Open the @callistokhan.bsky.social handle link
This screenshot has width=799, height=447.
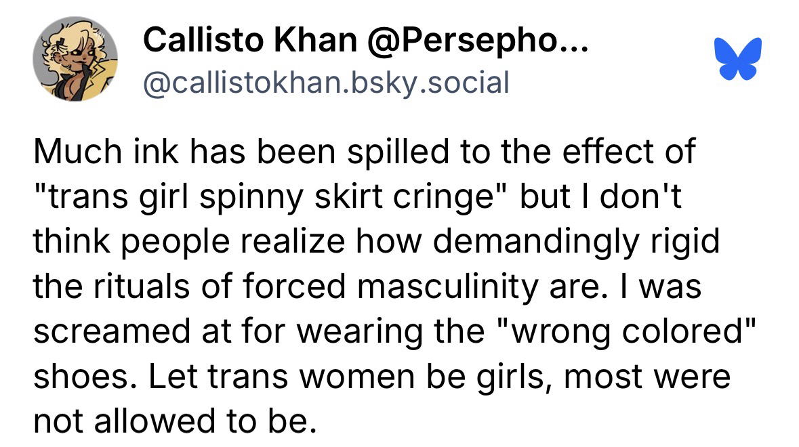tap(325, 82)
